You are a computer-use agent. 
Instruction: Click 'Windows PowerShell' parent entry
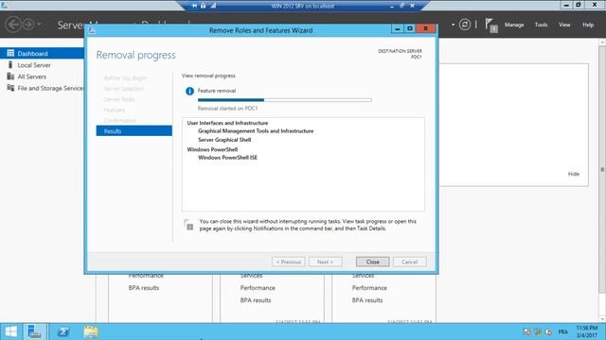click(x=212, y=149)
